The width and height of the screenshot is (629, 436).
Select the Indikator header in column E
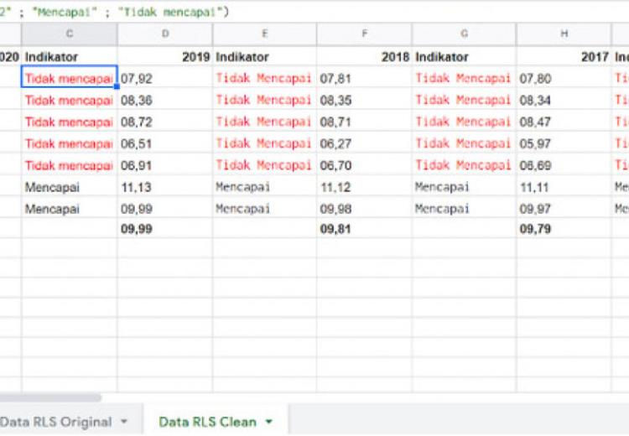[x=265, y=56]
